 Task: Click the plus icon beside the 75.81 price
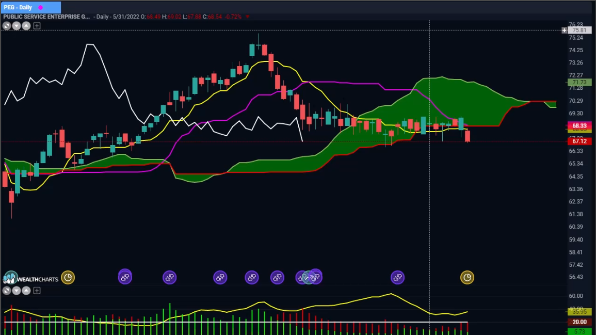(564, 30)
